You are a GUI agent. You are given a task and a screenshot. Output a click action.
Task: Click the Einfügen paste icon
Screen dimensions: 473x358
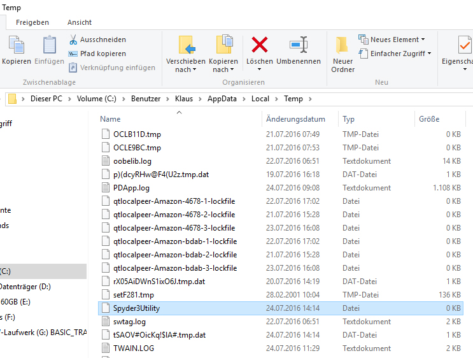[49, 46]
